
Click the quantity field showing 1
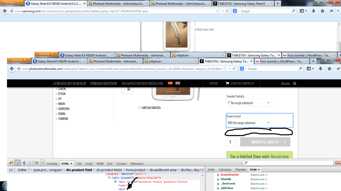[x=230, y=142]
